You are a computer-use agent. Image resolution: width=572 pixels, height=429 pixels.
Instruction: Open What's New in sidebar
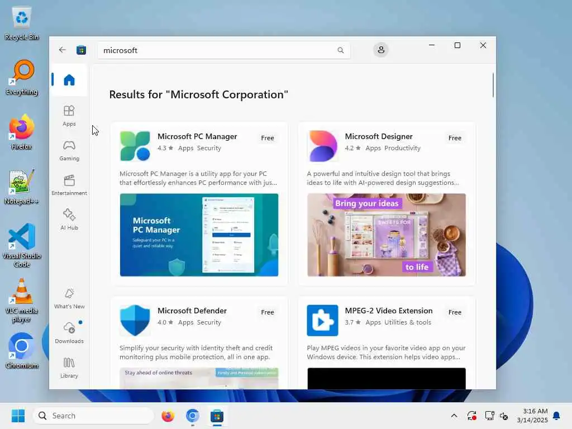tap(69, 298)
